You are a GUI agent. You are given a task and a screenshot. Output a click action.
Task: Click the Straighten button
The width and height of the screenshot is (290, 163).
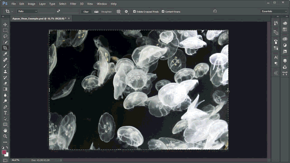point(103,12)
